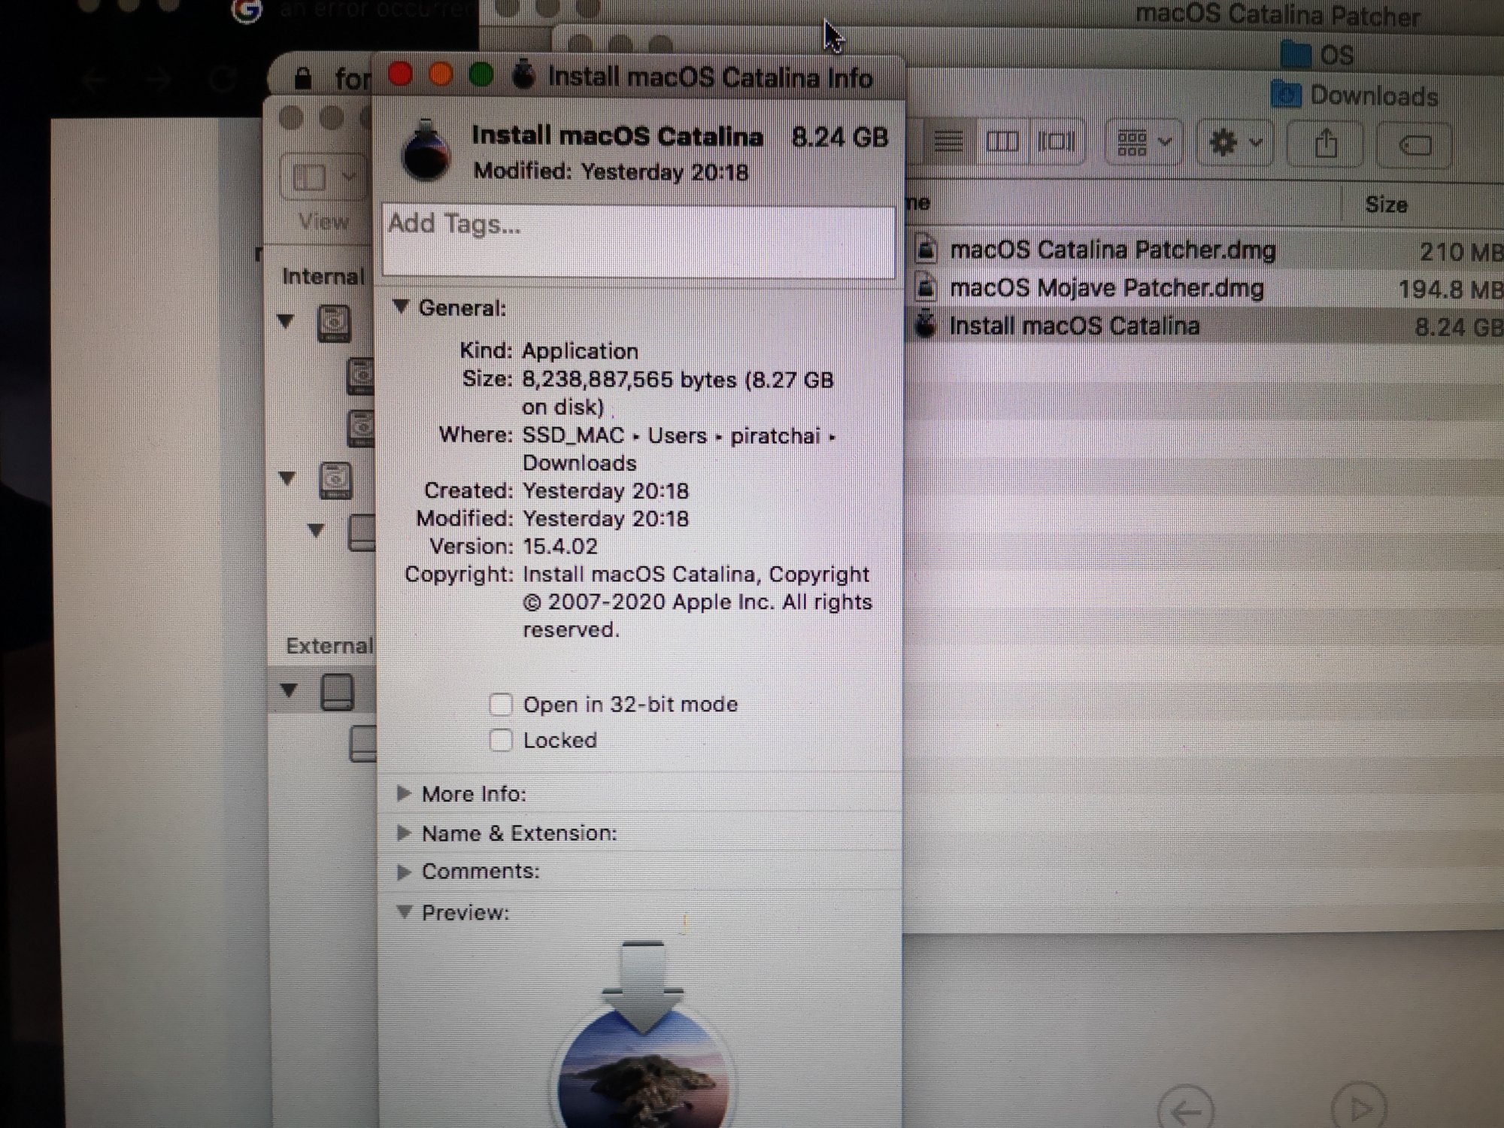Enable Open in 32-bit mode checkbox
1504x1128 pixels.
(x=501, y=705)
